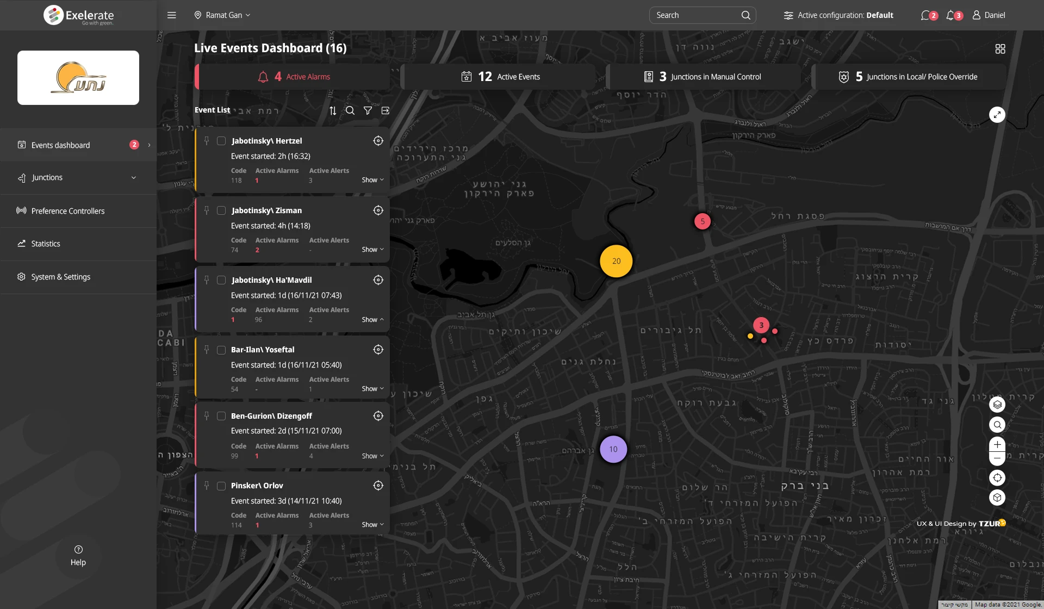Image resolution: width=1044 pixels, height=609 pixels.
Task: Click the Exelerate logo
Action: [x=79, y=15]
